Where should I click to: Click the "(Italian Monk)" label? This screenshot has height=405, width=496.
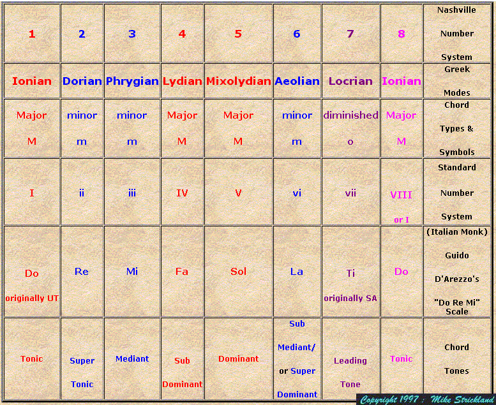(x=457, y=232)
